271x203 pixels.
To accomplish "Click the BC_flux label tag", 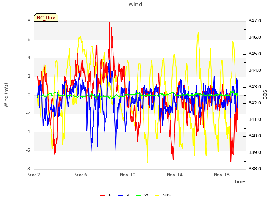I will click(x=46, y=17).
